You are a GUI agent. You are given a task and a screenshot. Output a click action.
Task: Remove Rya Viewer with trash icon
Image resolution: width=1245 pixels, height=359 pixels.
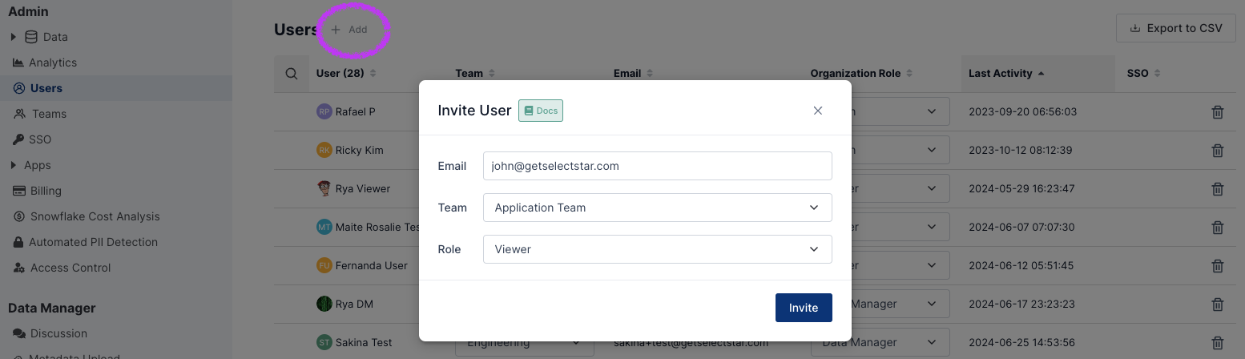coord(1217,189)
